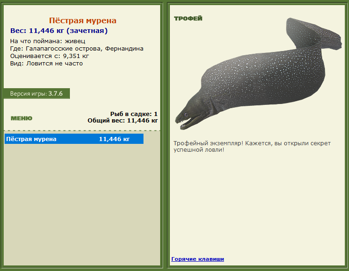This screenshot has width=349, height=271.
Task: Click the Общий вес: 11,446 кг total
Action: (x=123, y=121)
